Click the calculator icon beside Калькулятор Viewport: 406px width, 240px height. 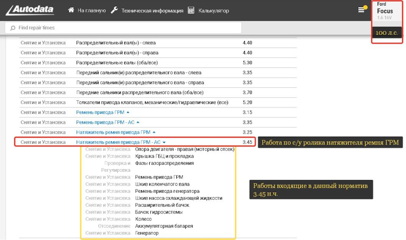191,10
